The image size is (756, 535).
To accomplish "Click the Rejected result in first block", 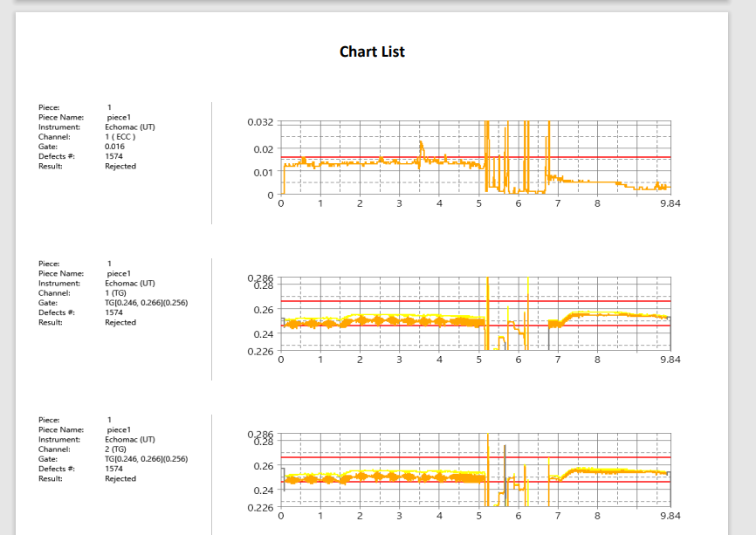I will [120, 166].
